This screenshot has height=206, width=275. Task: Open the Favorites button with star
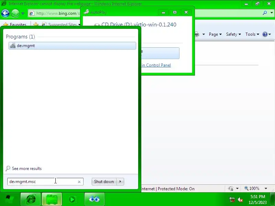14,24
